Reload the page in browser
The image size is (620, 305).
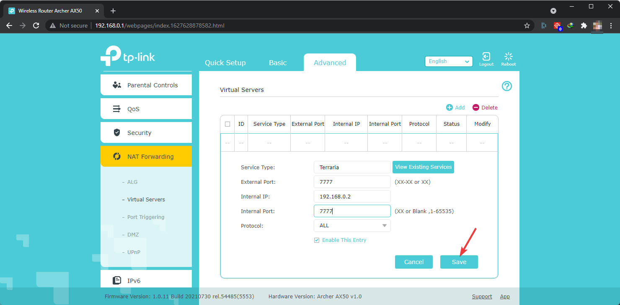pyautogui.click(x=36, y=25)
